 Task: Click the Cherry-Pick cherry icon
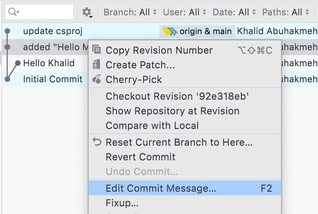click(96, 79)
